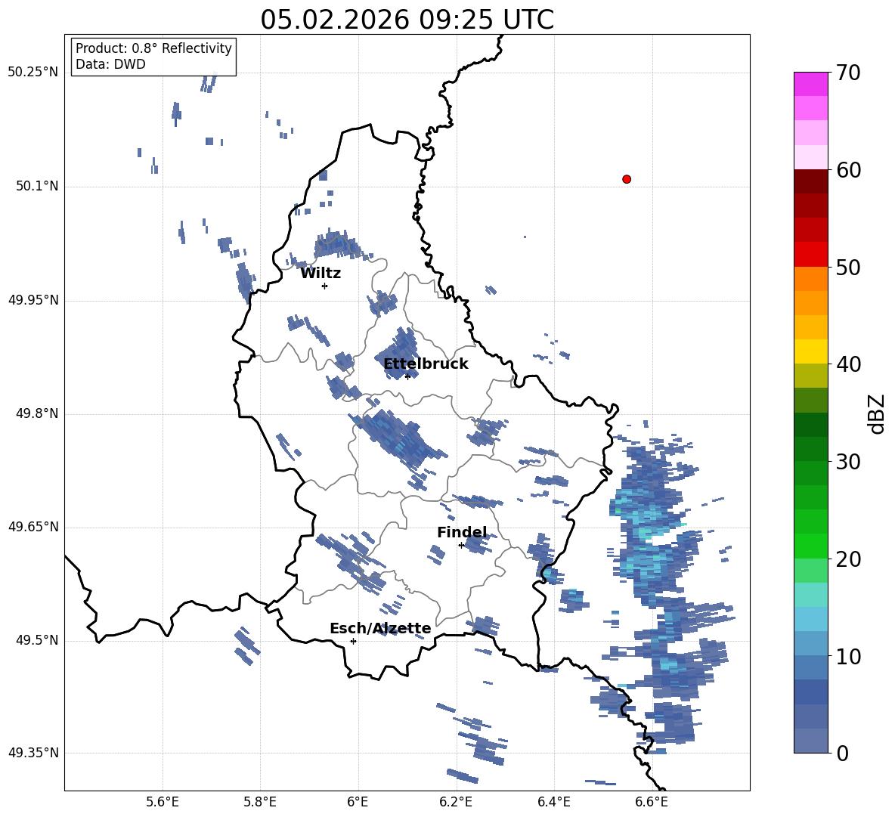Click the 70 tick label on colorbar
The width and height of the screenshot is (895, 817).
(x=847, y=73)
